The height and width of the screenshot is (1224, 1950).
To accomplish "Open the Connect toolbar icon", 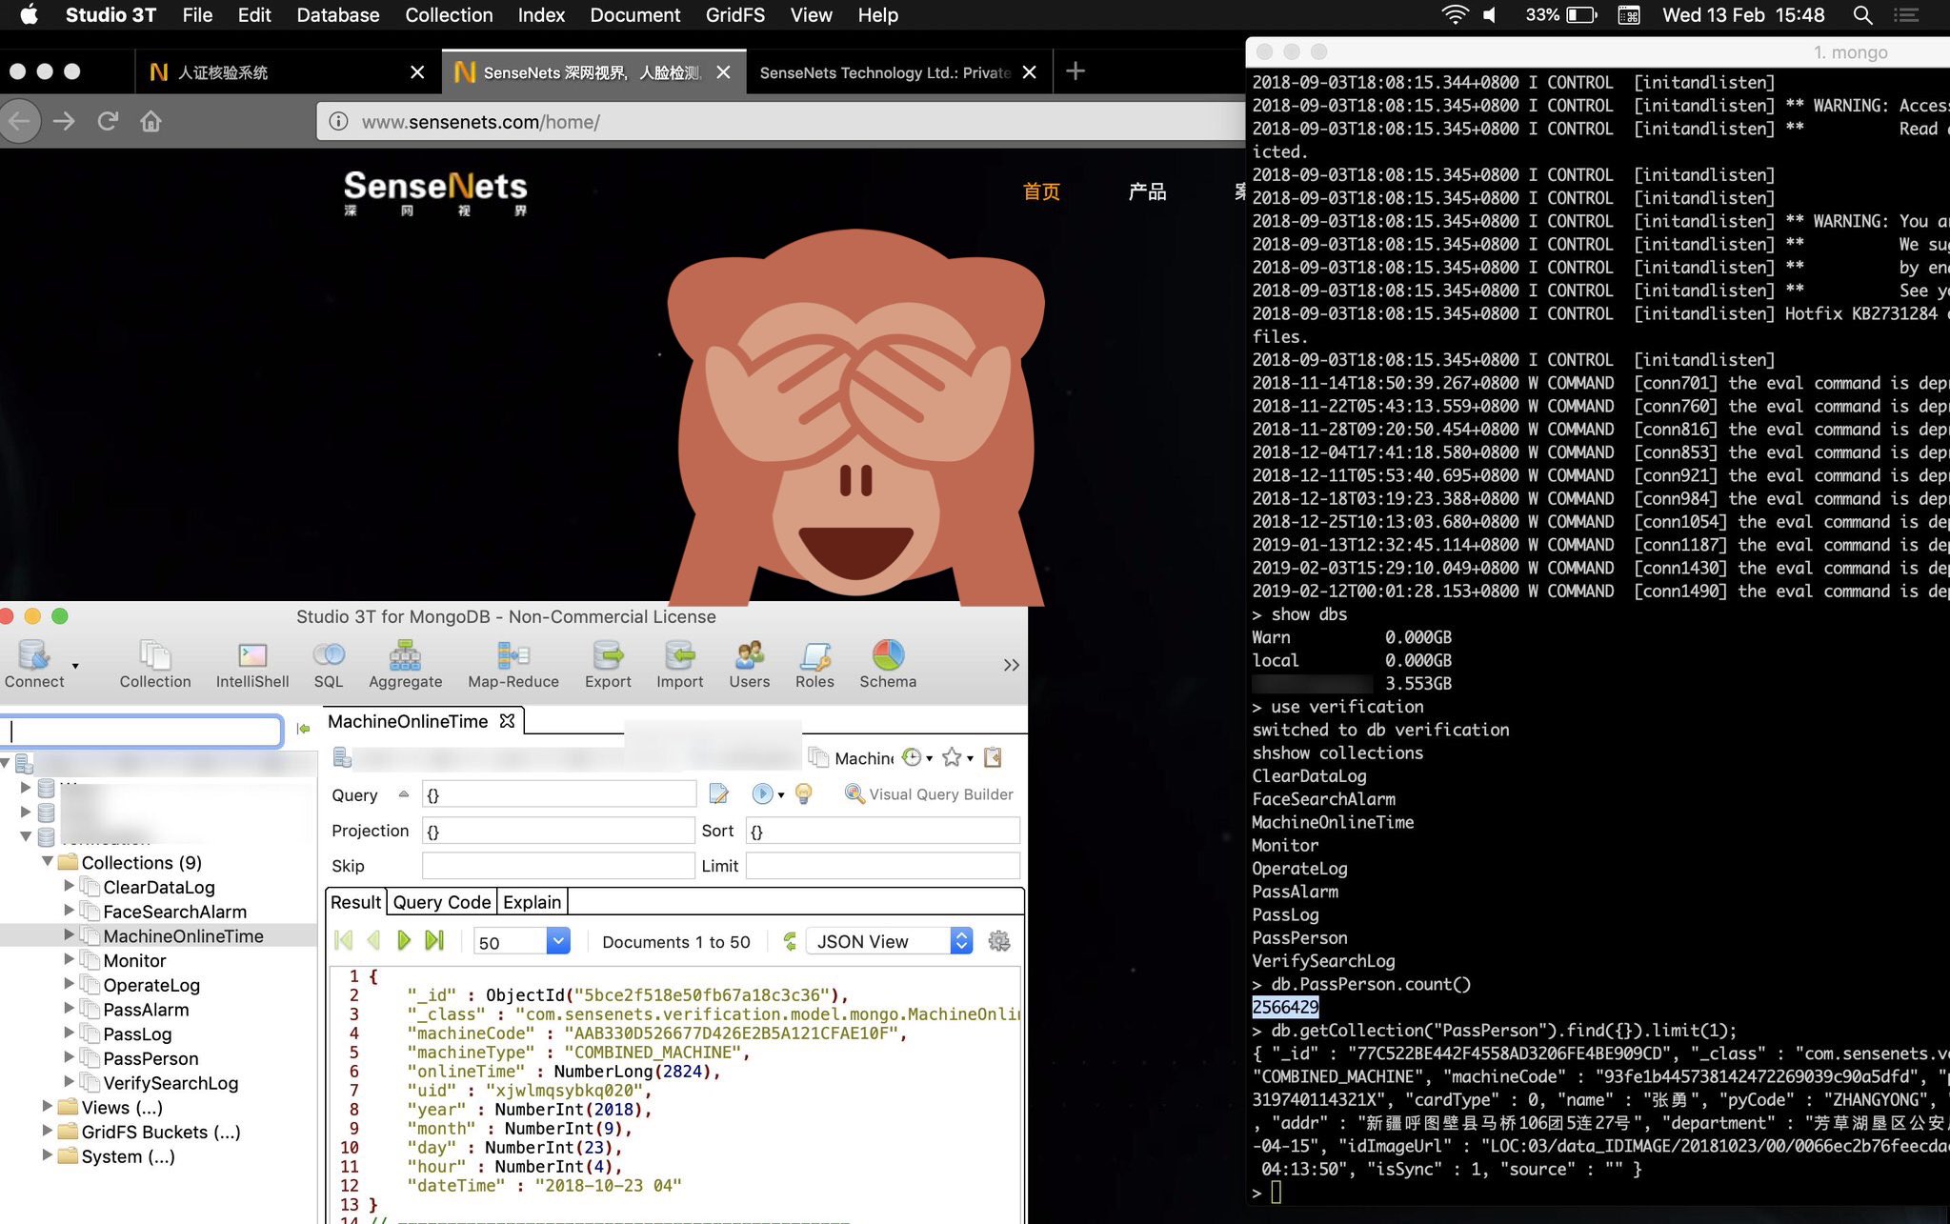I will coord(33,656).
